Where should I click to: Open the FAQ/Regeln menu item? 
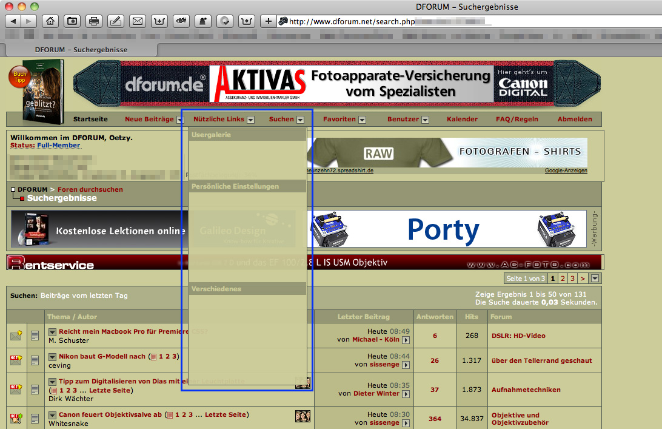517,119
